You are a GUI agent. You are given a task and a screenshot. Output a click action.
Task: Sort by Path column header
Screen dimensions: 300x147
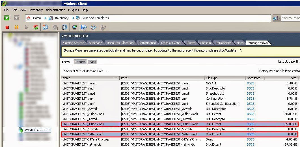(162, 78)
